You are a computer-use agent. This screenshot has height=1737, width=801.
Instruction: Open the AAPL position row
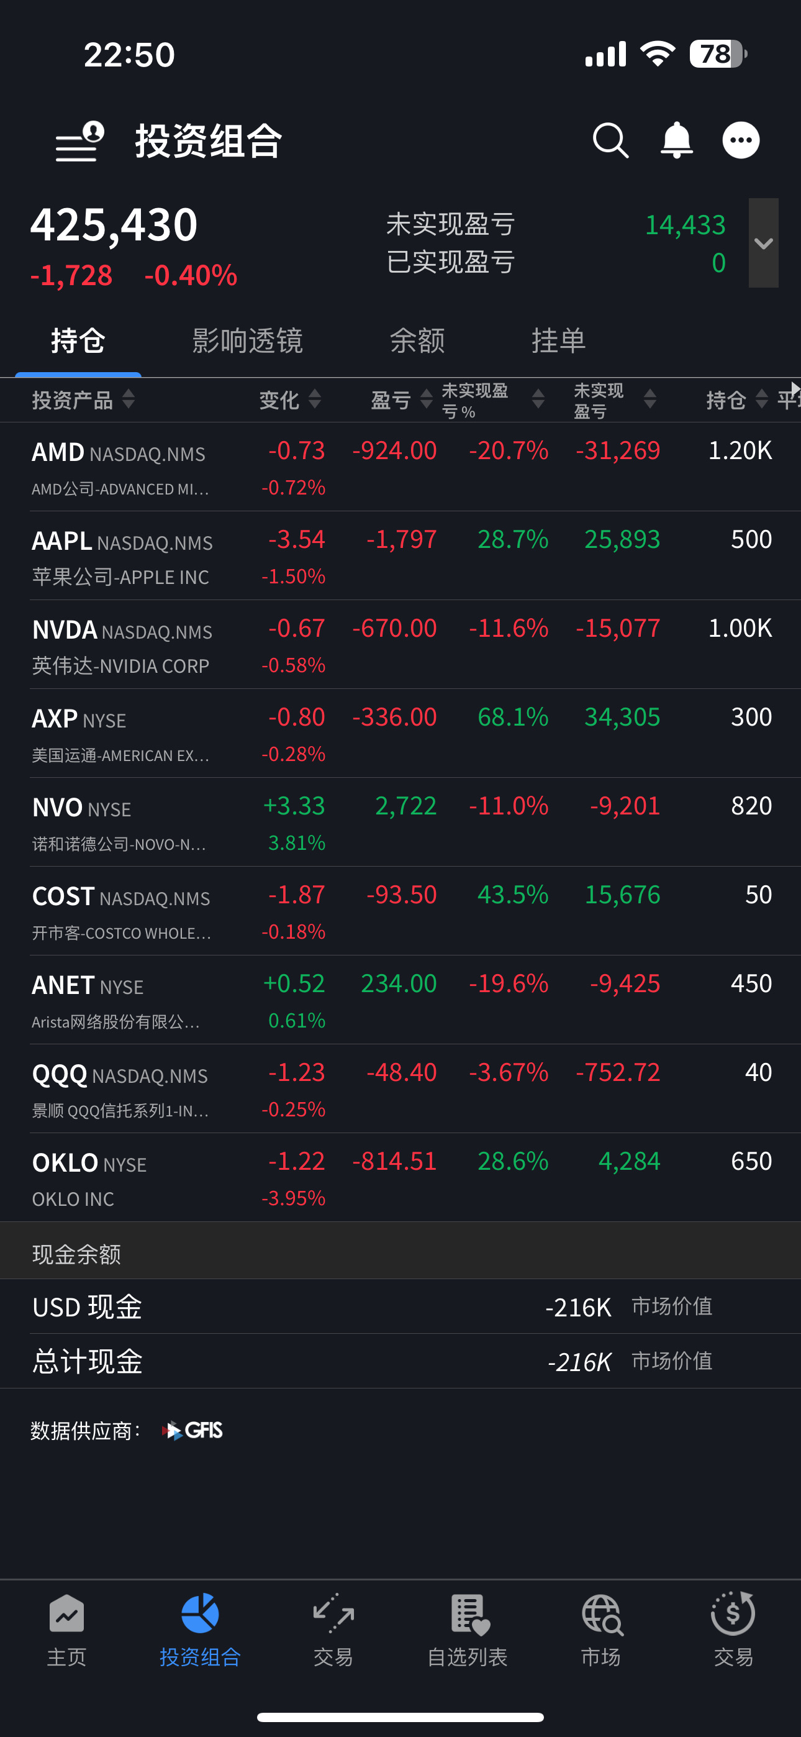coord(400,556)
